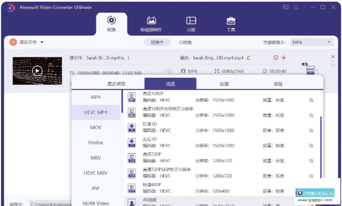The width and height of the screenshot is (342, 206).
Task: Switch to the 设备 format tab
Action: pyautogui.click(x=278, y=84)
